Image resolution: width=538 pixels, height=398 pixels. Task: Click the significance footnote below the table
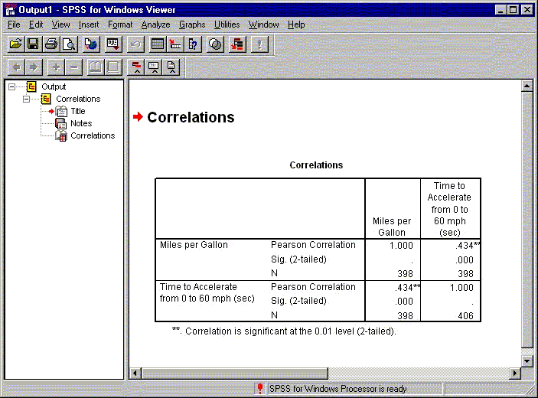pyautogui.click(x=284, y=331)
